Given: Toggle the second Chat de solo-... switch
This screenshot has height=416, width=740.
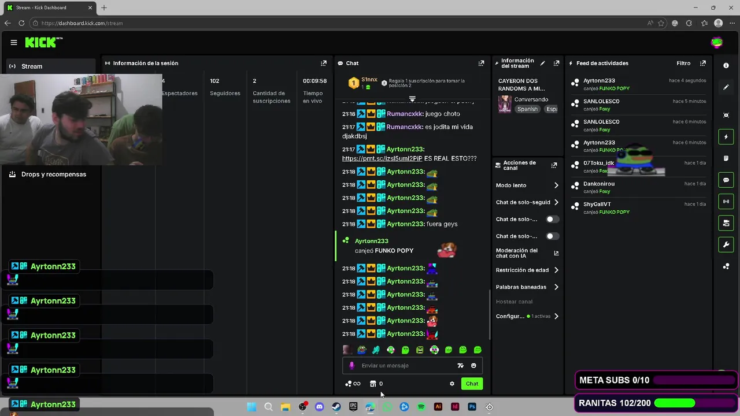Looking at the screenshot, I should [x=552, y=236].
